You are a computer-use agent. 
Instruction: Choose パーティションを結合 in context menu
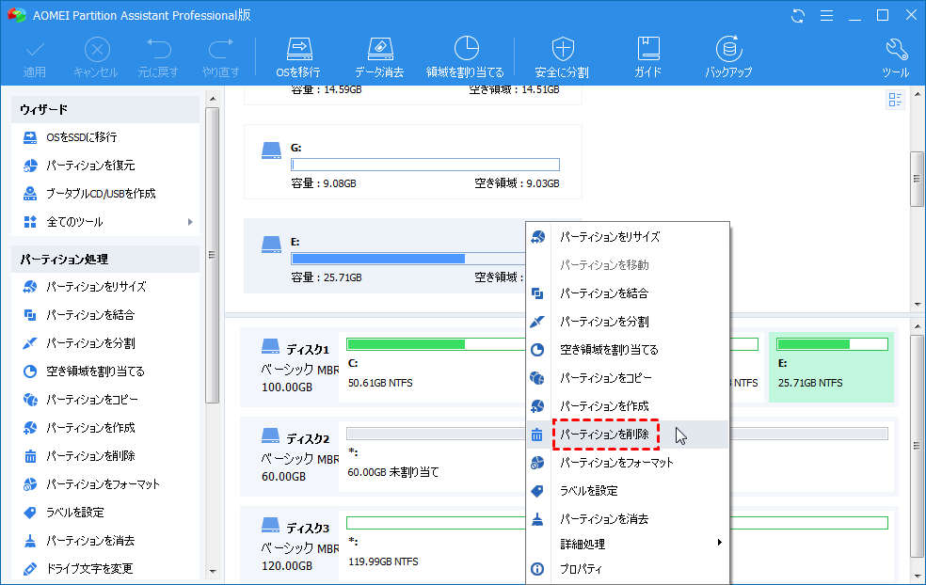[628, 293]
